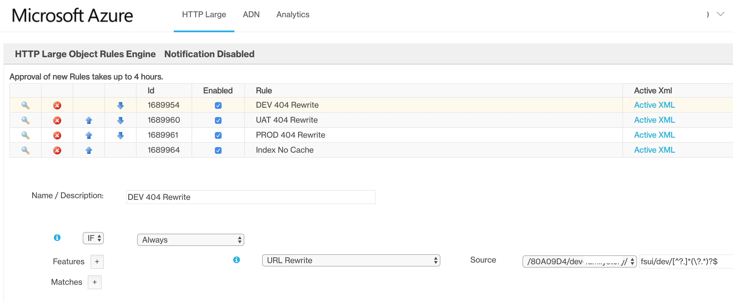Click the Name / Description text field

250,197
